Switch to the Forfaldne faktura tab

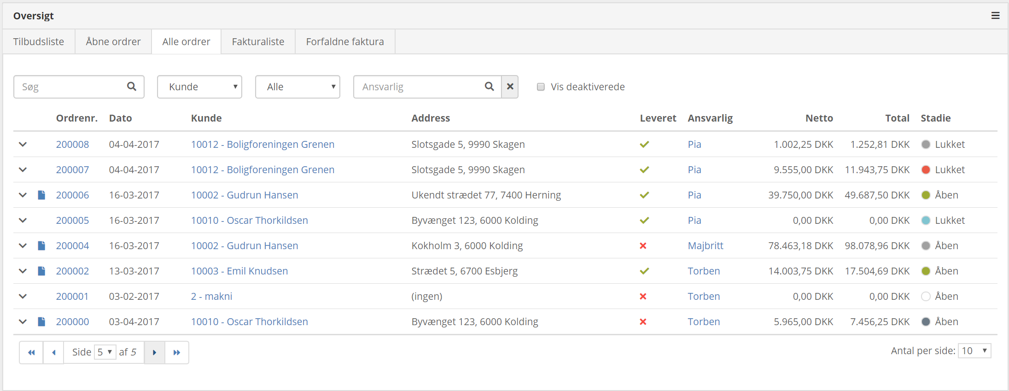pos(344,41)
